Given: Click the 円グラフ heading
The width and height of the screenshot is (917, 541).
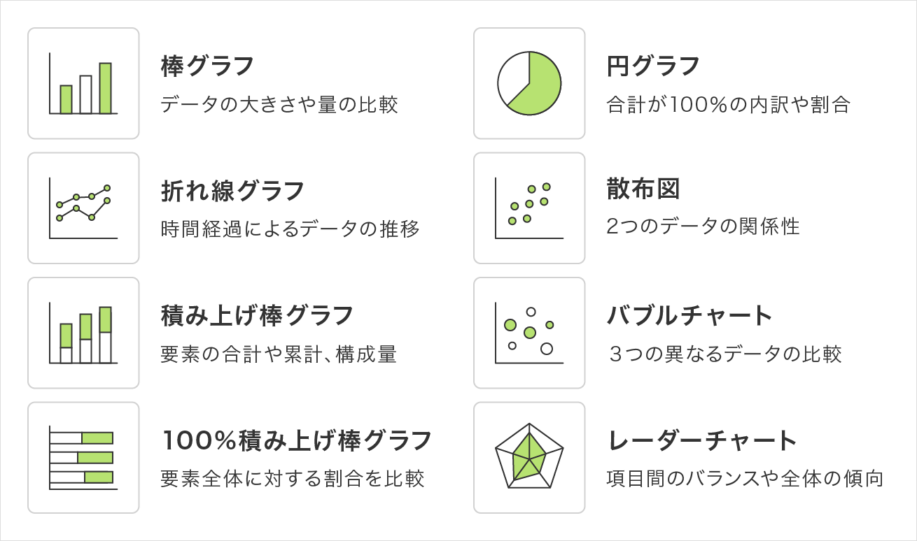Looking at the screenshot, I should 653,66.
